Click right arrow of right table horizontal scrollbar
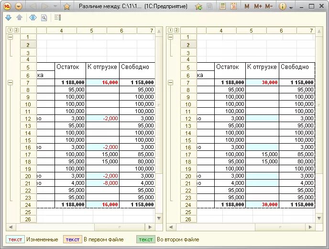The width and height of the screenshot is (329, 249). 310,227
